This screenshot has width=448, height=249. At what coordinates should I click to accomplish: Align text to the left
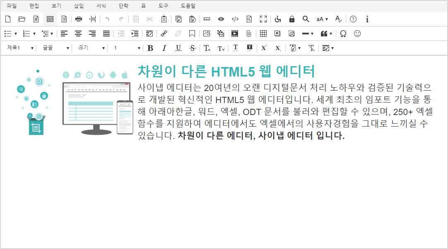pyautogui.click(x=64, y=34)
